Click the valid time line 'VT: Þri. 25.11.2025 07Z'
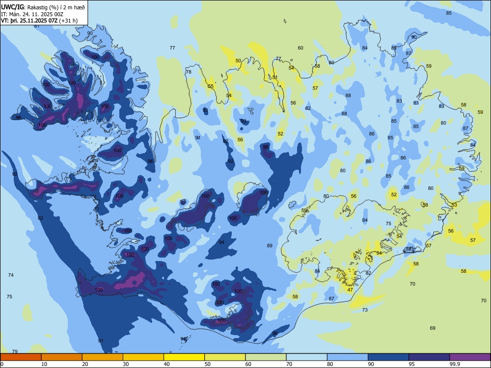 tap(29, 21)
